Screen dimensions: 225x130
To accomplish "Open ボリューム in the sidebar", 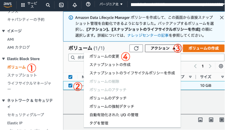I will (16, 67).
